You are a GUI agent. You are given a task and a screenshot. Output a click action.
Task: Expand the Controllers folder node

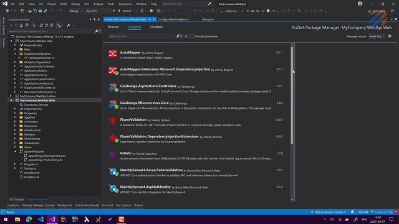click(x=15, y=122)
